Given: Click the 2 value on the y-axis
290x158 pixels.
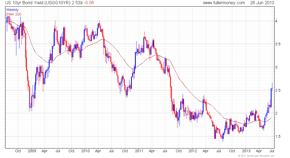Looking at the screenshot, I should click(x=276, y=113).
